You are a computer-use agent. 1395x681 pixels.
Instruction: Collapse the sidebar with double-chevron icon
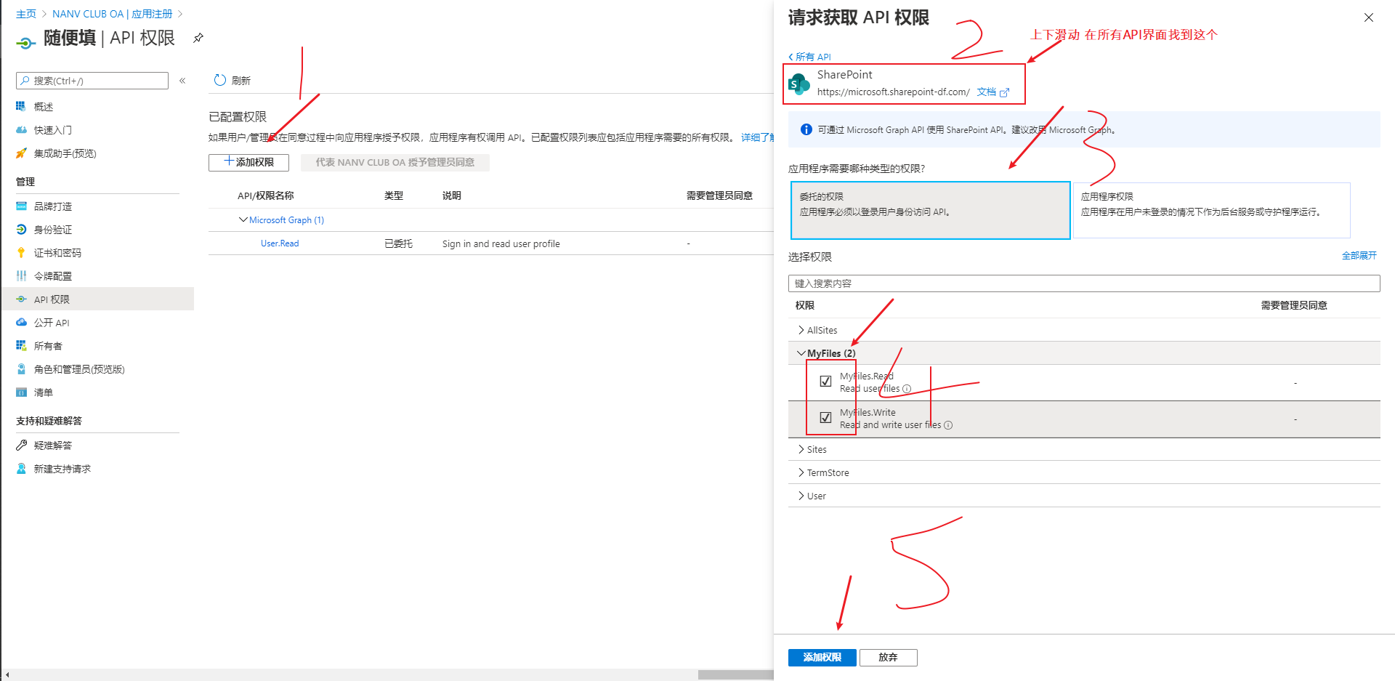(x=182, y=81)
